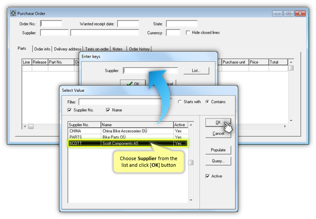Viewport: 316px width, 219px height.
Task: Click the Populate button
Action: click(218, 150)
